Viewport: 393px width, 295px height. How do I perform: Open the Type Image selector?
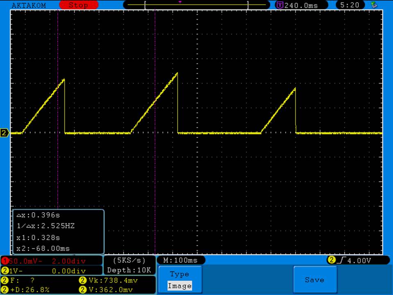click(179, 280)
